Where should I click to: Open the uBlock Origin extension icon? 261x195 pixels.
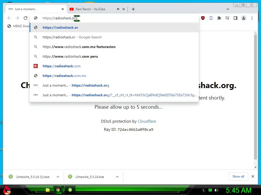click(x=203, y=18)
